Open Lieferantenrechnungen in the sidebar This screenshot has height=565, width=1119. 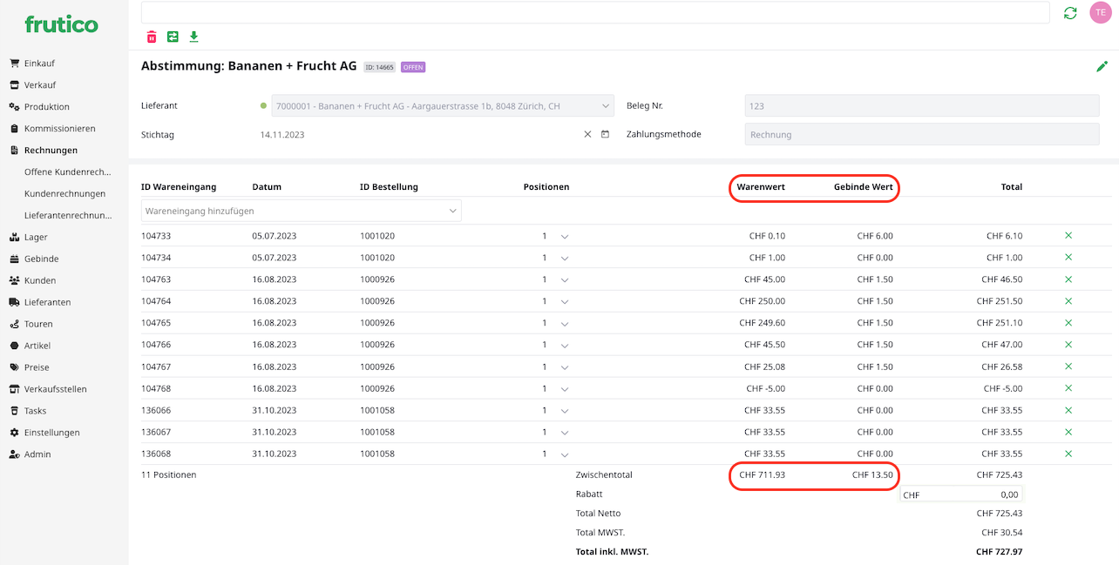[68, 215]
